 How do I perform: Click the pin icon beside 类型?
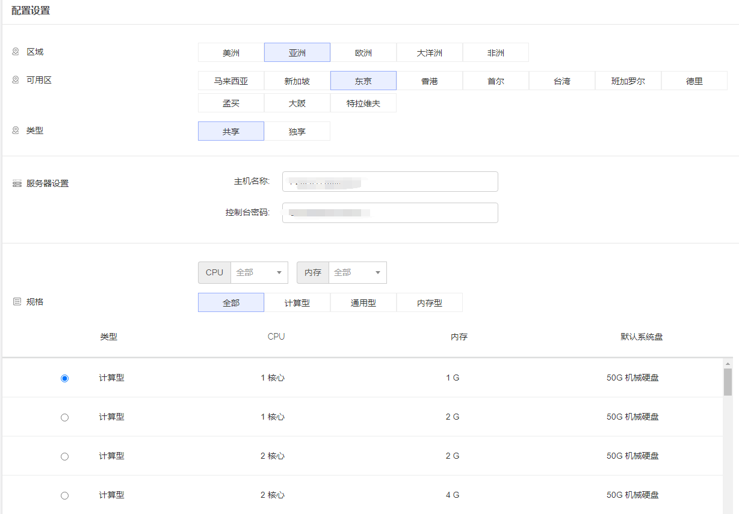click(x=16, y=130)
